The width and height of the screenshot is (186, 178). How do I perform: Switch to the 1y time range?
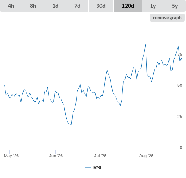tap(153, 6)
